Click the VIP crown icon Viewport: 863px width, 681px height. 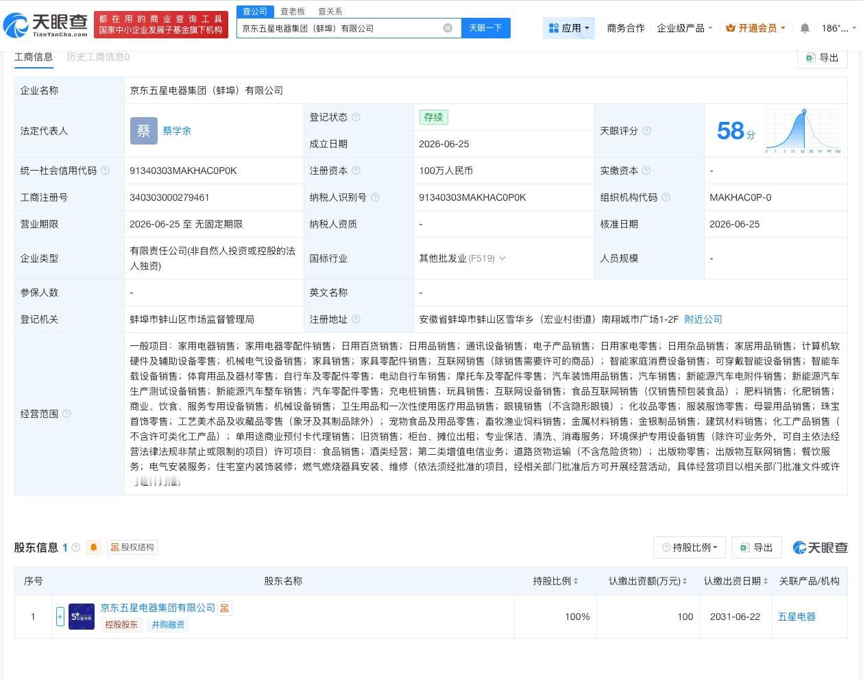click(731, 28)
